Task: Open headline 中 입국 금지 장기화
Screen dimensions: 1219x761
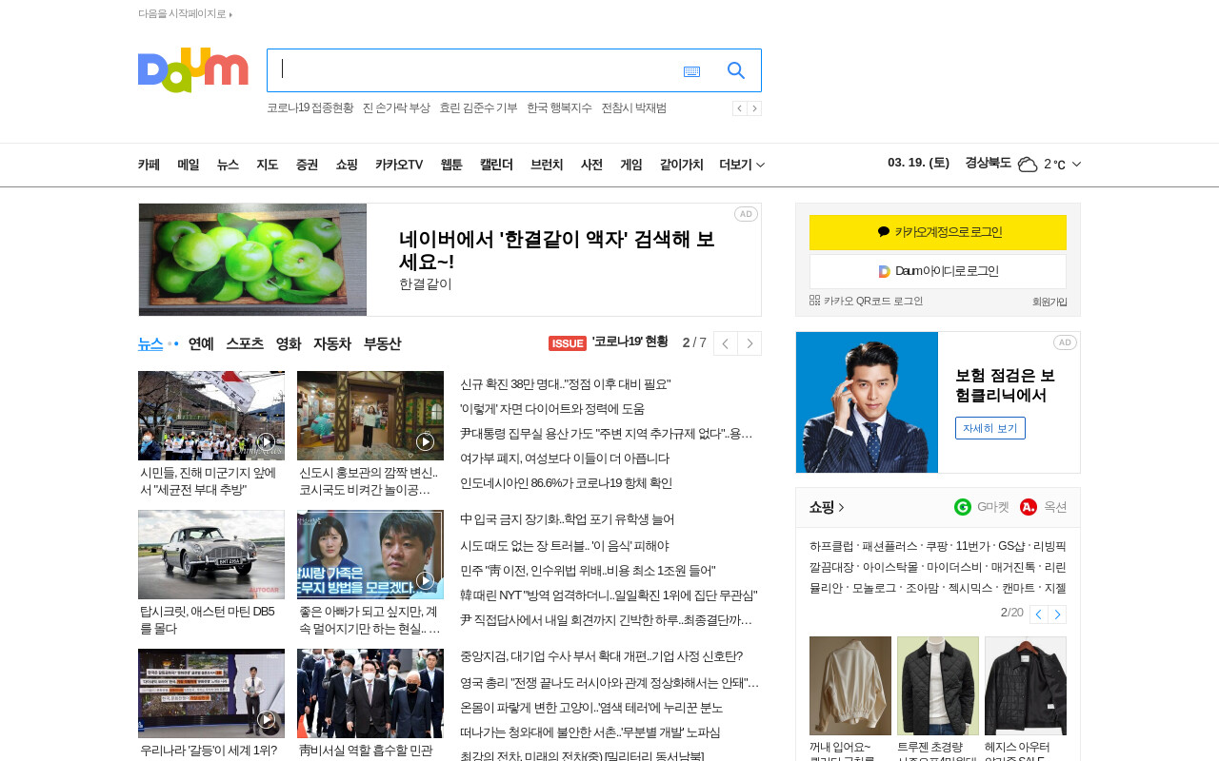Action: click(568, 519)
